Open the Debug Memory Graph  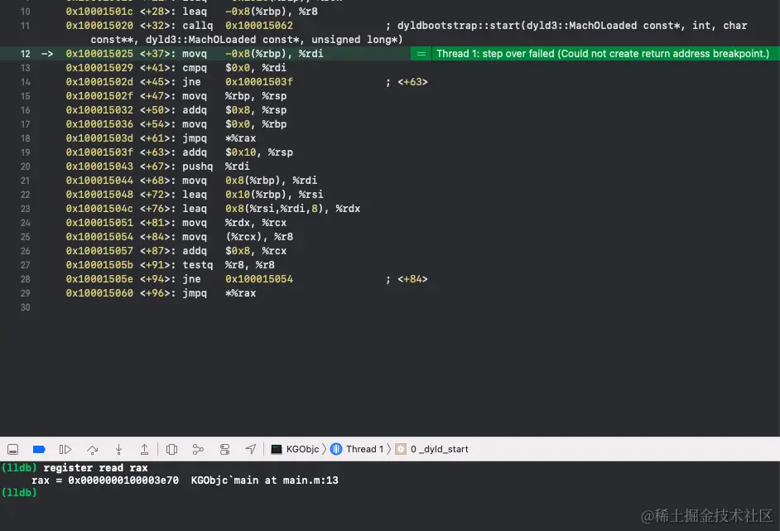(x=198, y=449)
